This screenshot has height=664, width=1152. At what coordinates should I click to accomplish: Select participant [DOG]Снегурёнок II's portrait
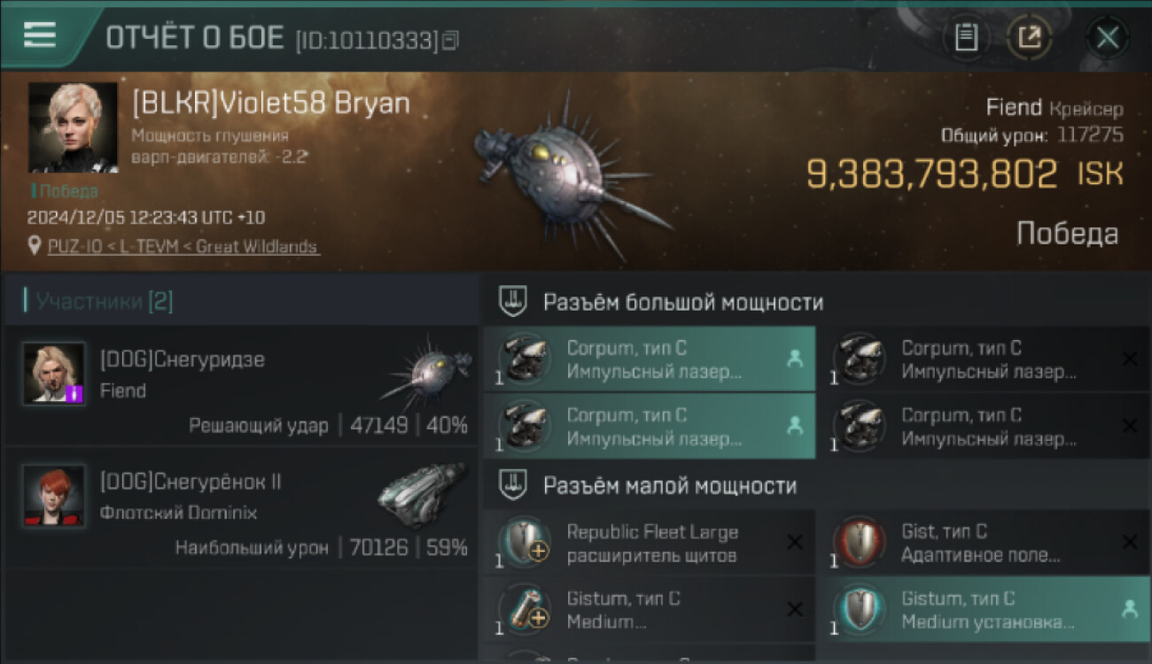pyautogui.click(x=54, y=496)
